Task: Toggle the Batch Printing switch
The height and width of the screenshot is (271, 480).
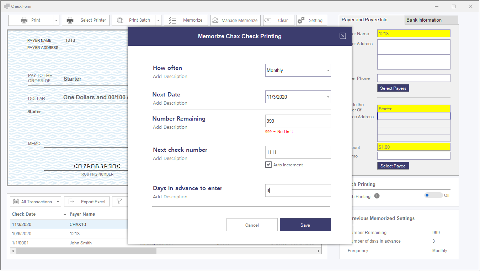Action: pos(433,195)
